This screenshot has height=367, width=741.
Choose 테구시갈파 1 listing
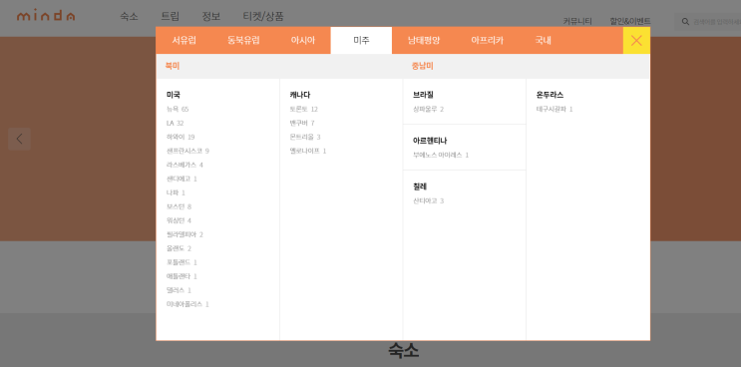555,109
